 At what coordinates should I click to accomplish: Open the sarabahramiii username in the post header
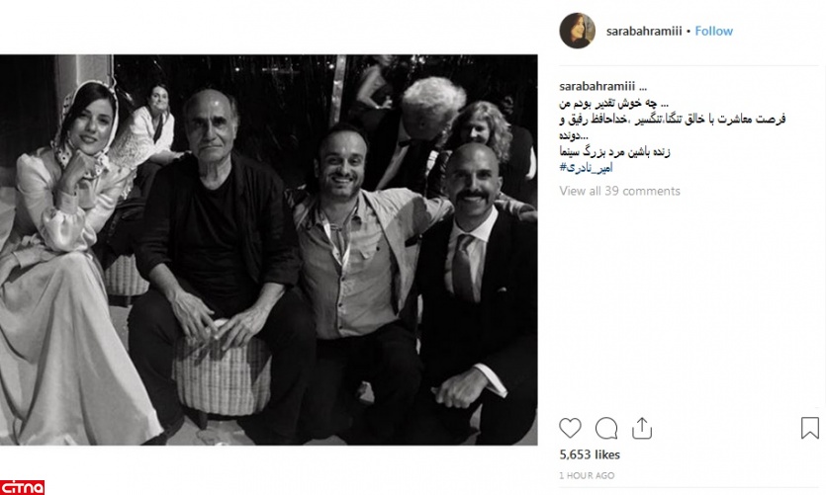(644, 31)
